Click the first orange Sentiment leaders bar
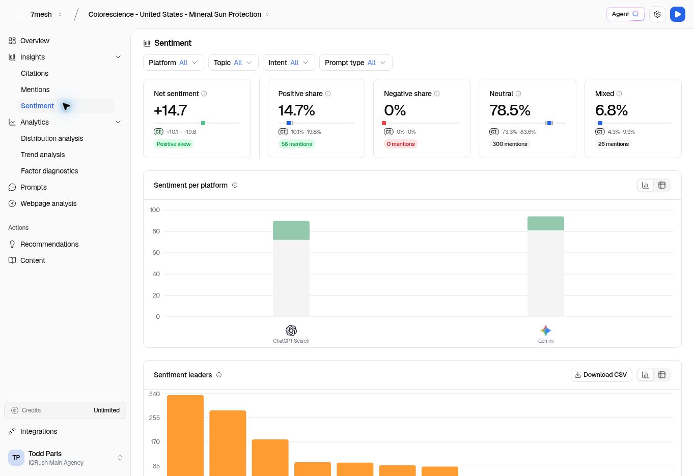The height and width of the screenshot is (476, 694). 185,435
